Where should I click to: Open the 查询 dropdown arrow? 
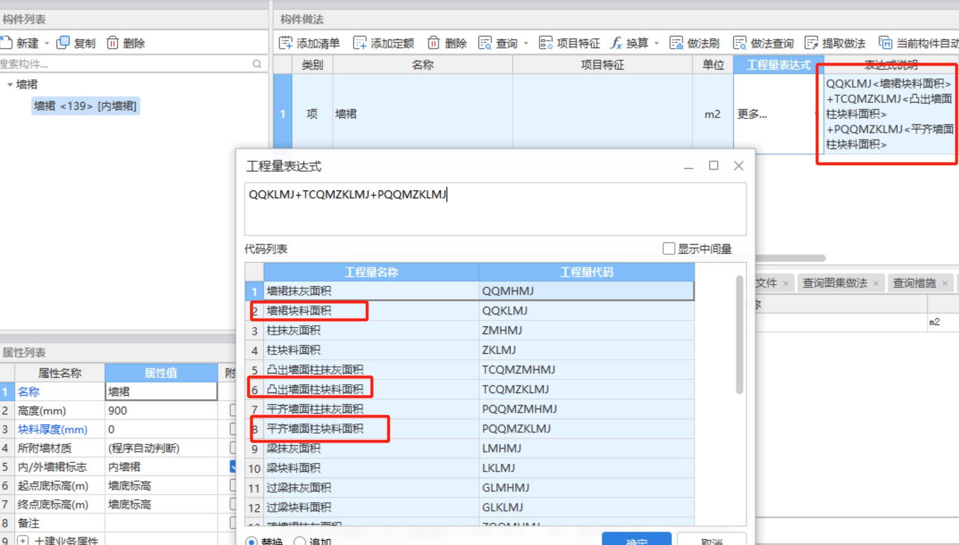pyautogui.click(x=526, y=43)
